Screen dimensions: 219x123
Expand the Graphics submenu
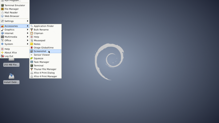pyautogui.click(x=15, y=30)
